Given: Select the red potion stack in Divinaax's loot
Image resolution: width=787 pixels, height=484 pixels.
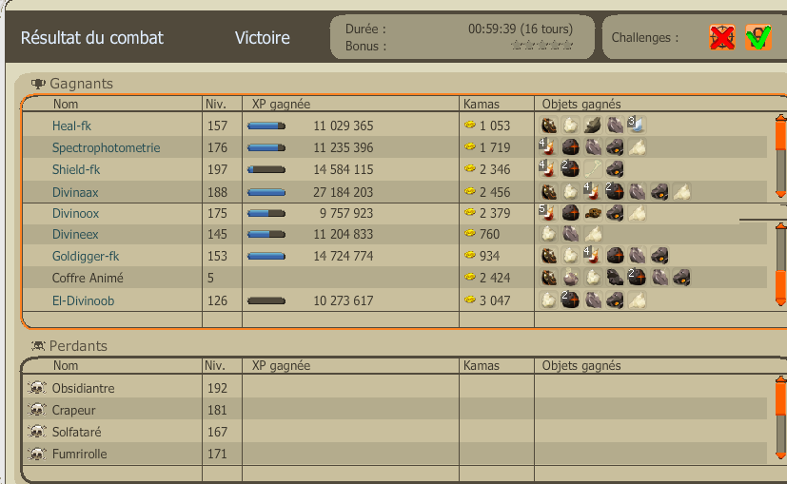Looking at the screenshot, I should [x=592, y=191].
